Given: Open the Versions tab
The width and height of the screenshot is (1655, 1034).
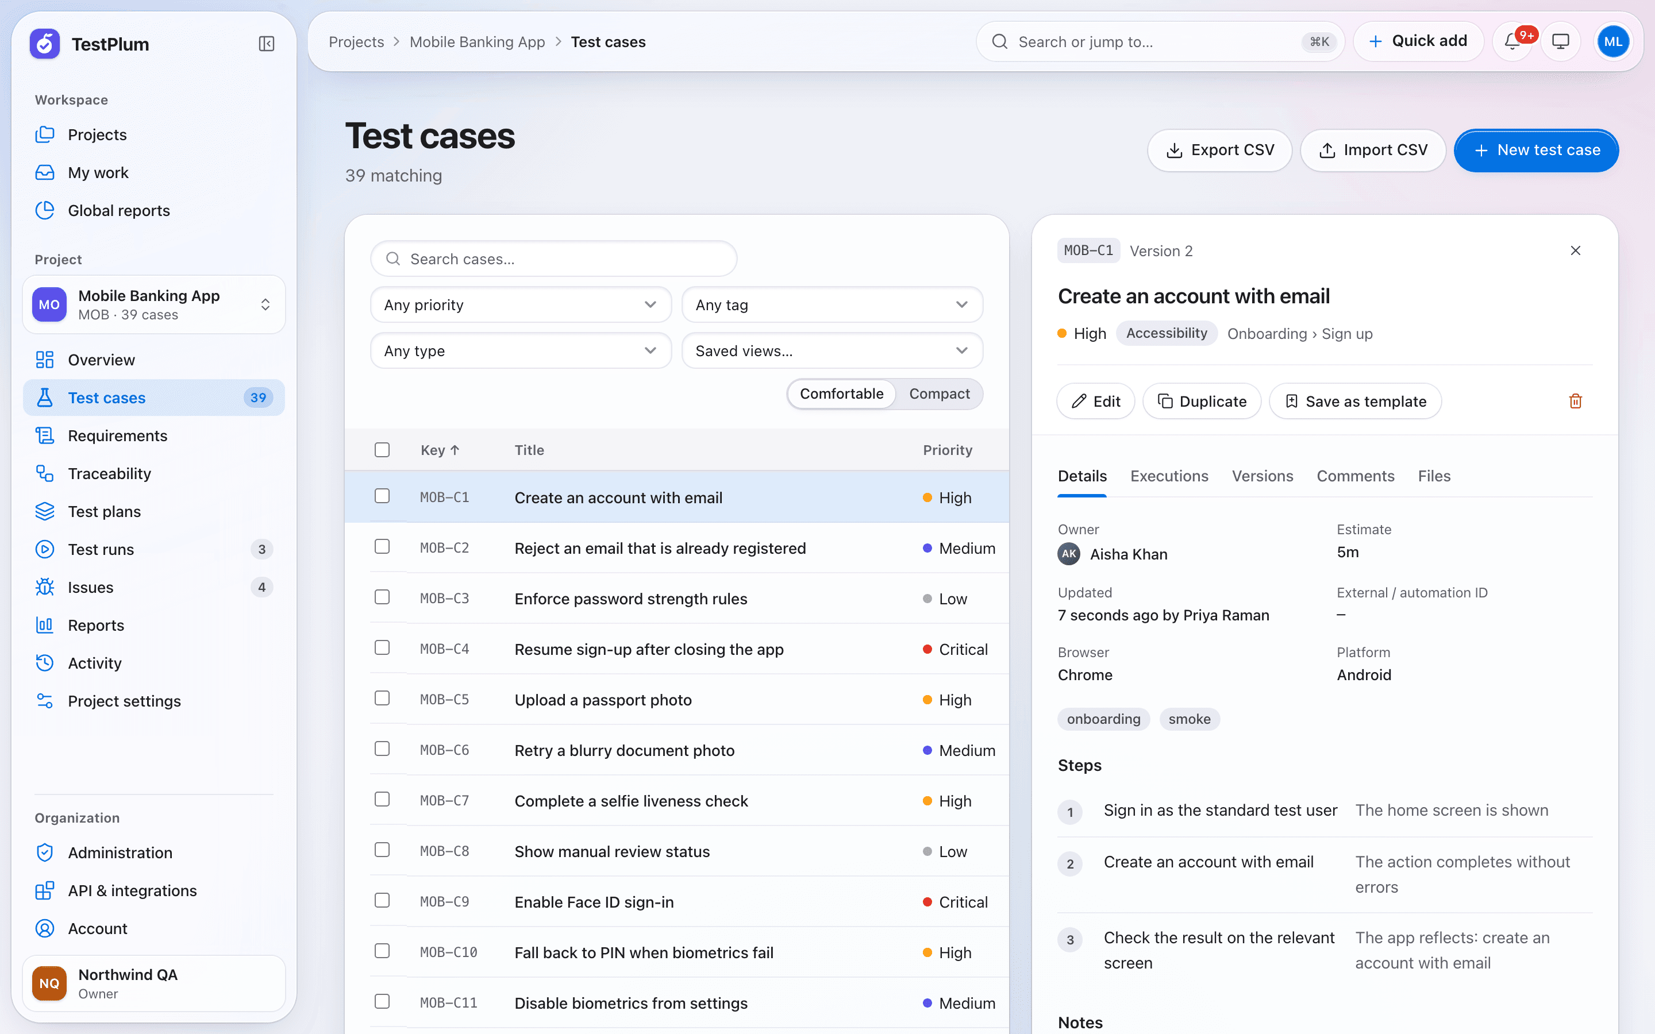Looking at the screenshot, I should [x=1263, y=476].
